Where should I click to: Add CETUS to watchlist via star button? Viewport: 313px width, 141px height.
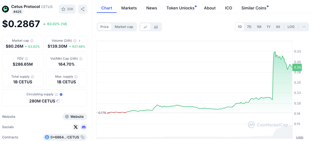67,9
